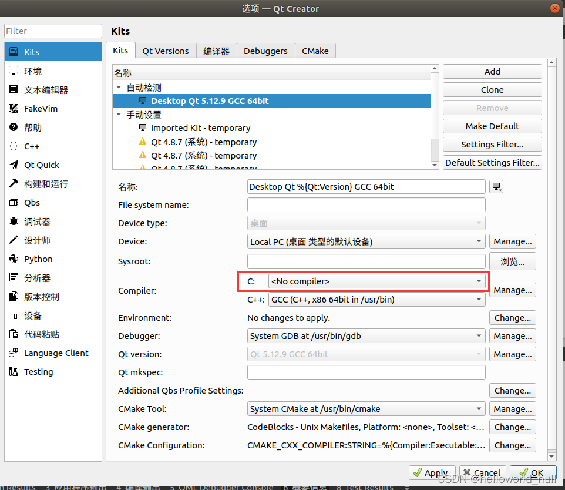Image resolution: width=565 pixels, height=490 pixels.
Task: Switch to the Kits tab
Action: (x=120, y=51)
